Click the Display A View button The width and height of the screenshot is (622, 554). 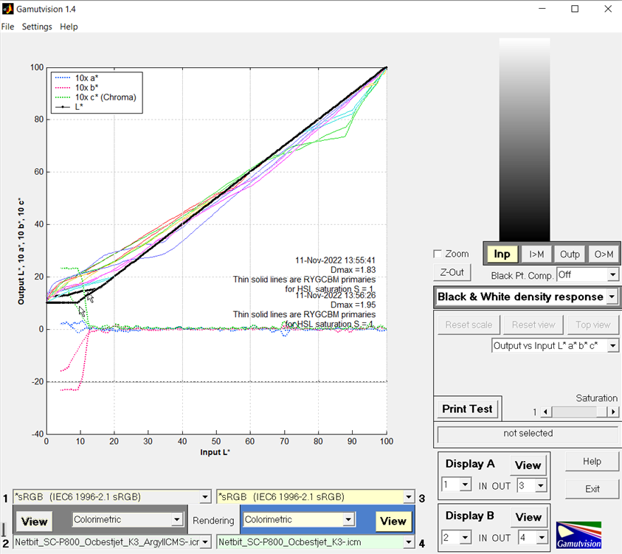click(528, 465)
